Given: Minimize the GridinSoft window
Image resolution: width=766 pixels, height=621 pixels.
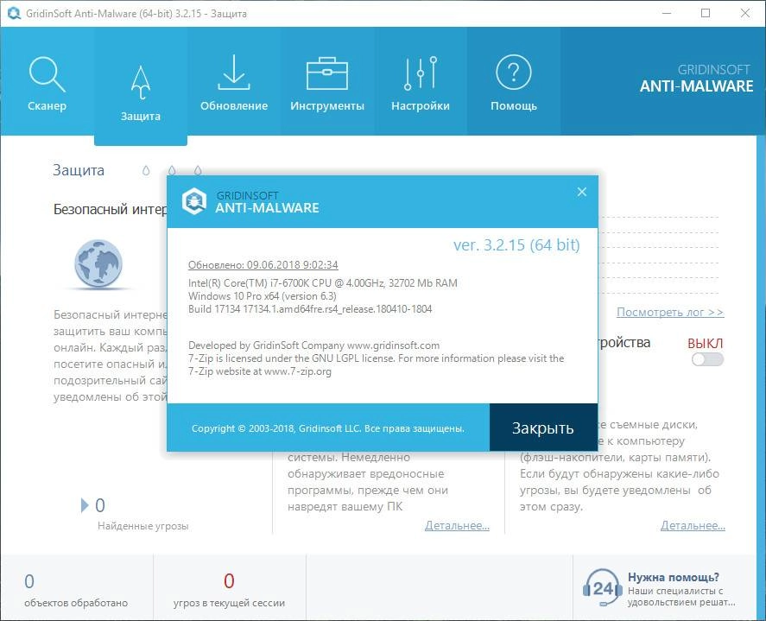Looking at the screenshot, I should tap(667, 13).
